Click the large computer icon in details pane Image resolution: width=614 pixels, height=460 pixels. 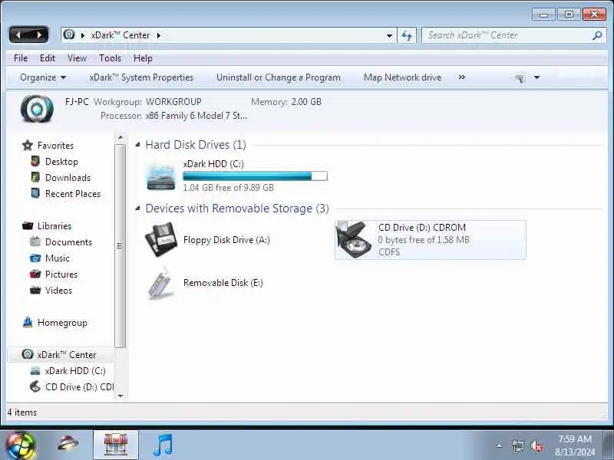point(37,109)
